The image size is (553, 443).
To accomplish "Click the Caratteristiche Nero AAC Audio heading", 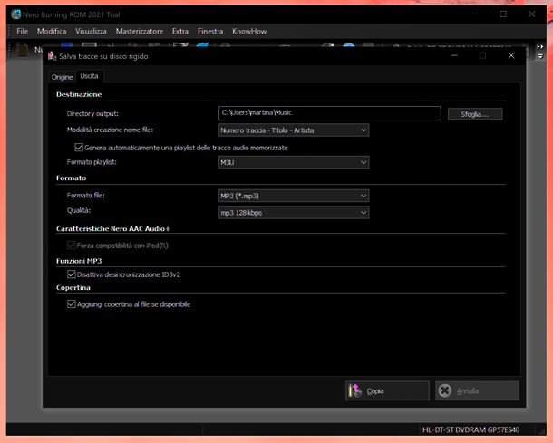I will [112, 228].
